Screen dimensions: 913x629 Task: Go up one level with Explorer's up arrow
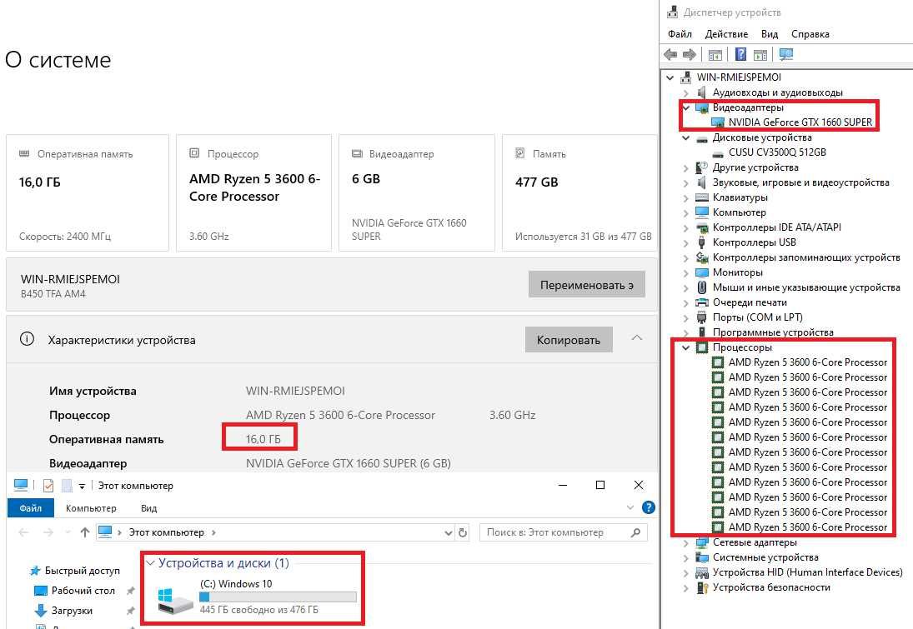(85, 532)
